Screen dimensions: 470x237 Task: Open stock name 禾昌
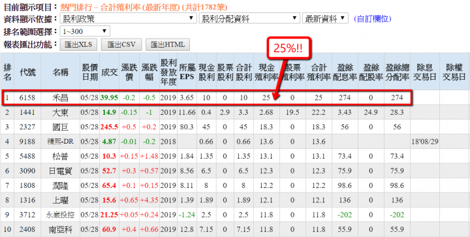(x=60, y=98)
